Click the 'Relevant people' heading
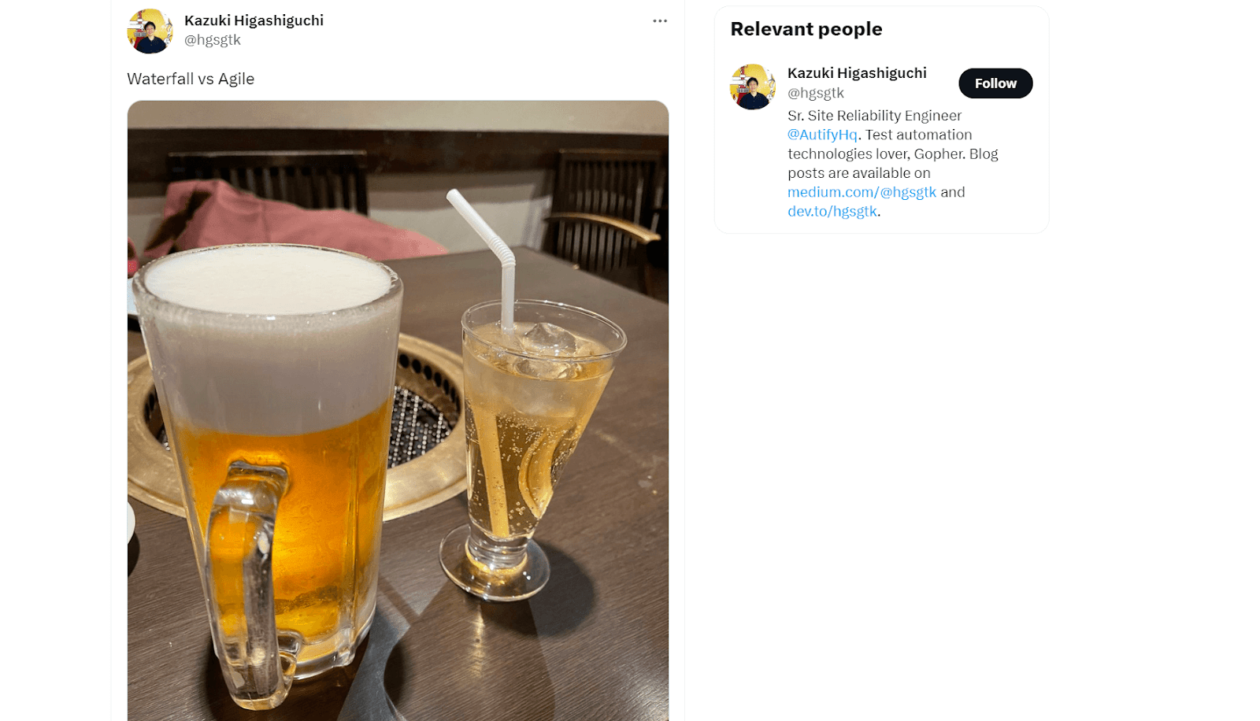Viewport: 1260px width, 721px height. 806,29
